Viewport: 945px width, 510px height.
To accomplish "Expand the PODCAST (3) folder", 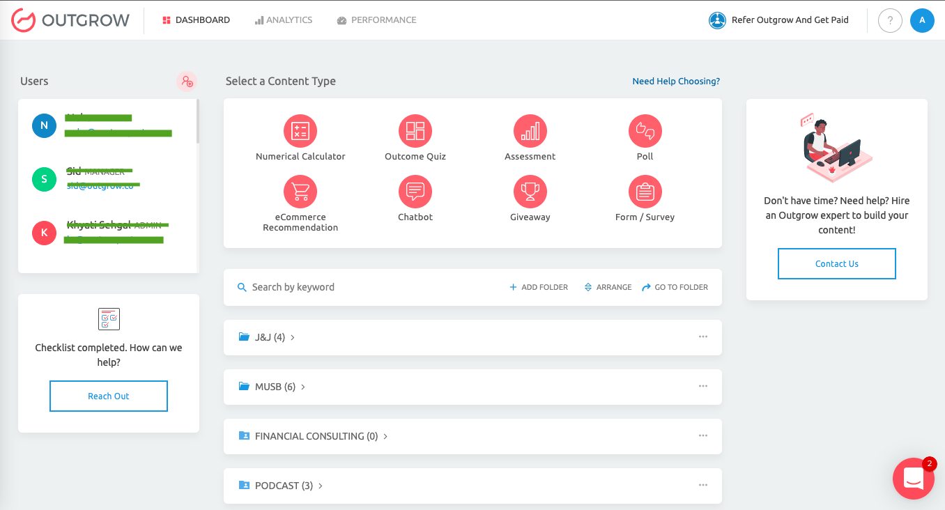I will (x=472, y=486).
